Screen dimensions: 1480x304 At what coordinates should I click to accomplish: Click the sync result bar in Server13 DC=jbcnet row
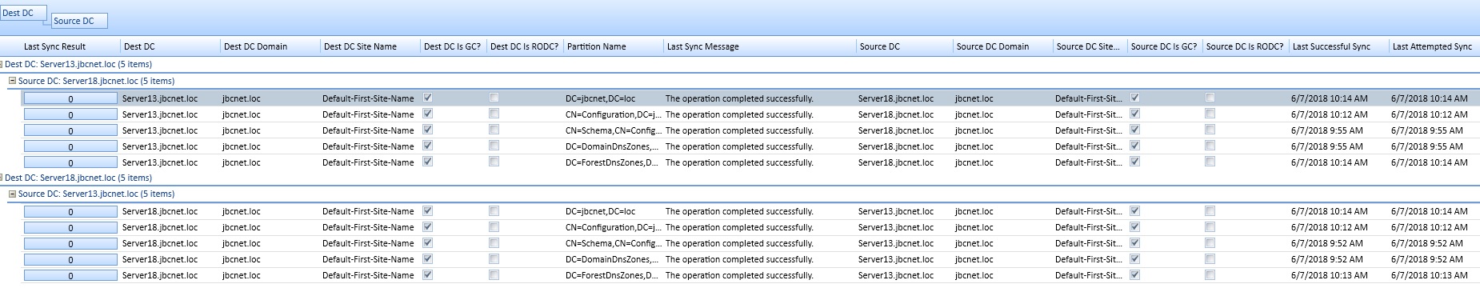pyautogui.click(x=70, y=98)
